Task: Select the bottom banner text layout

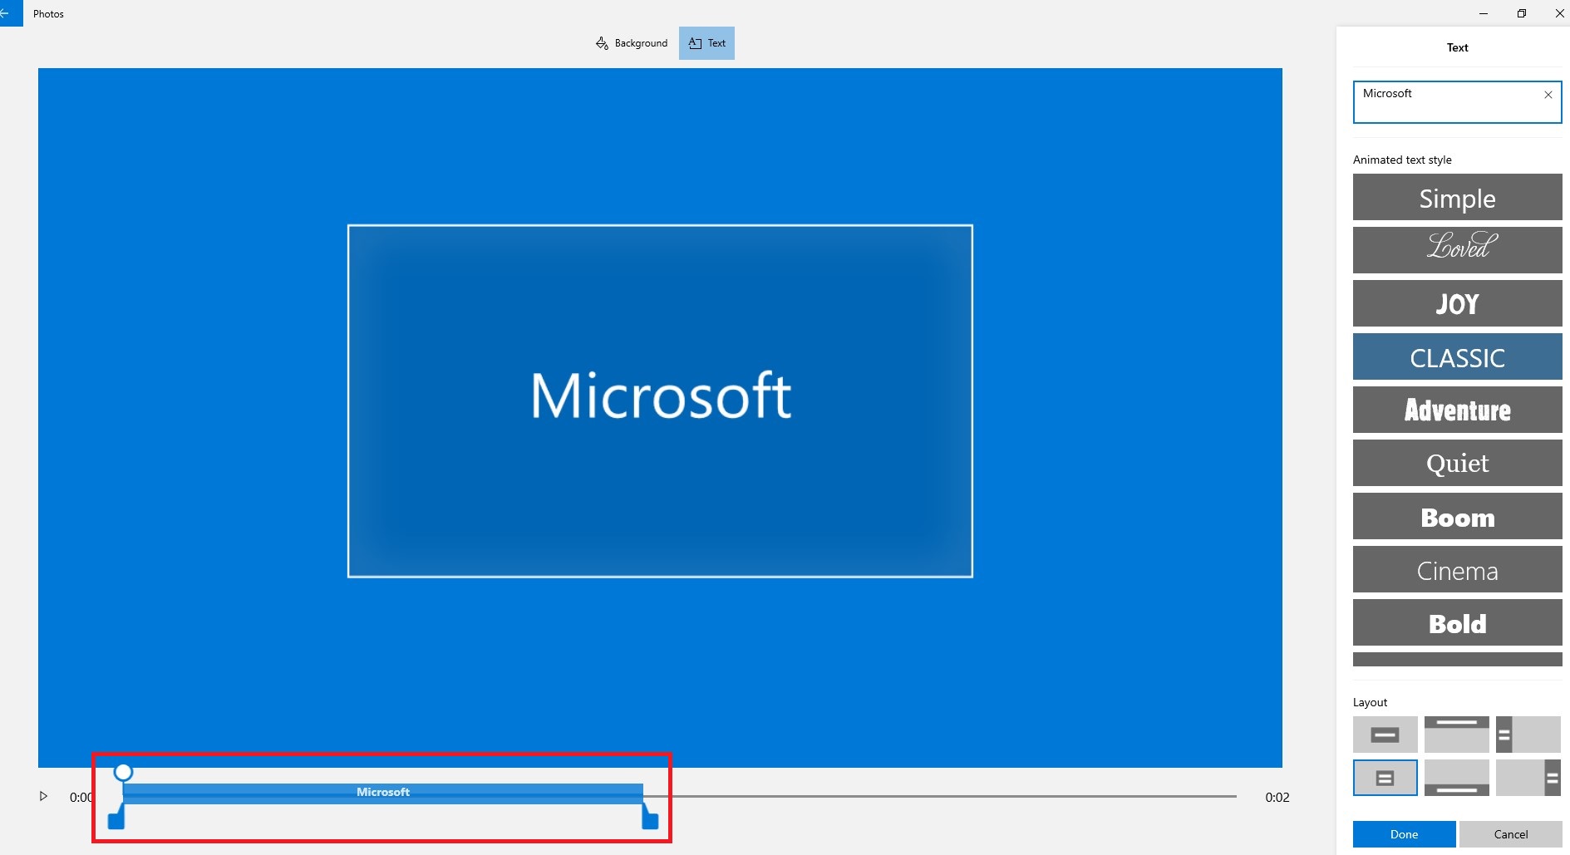Action: (x=1456, y=778)
